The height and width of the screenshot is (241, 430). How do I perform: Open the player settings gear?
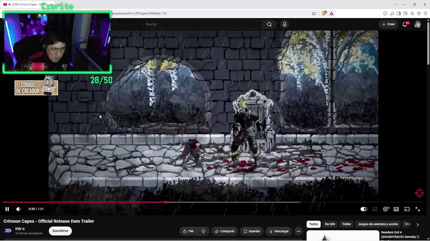click(386, 209)
